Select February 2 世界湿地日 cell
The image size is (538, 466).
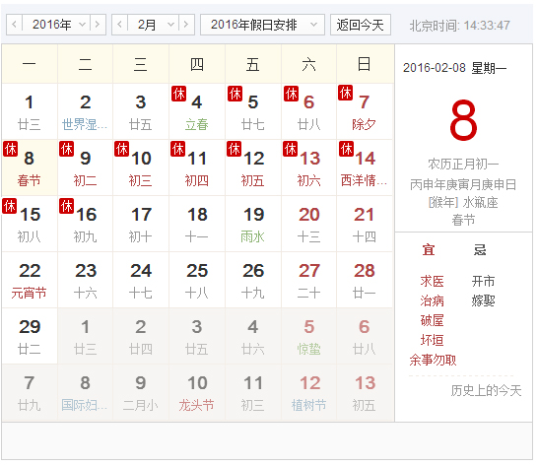85,111
